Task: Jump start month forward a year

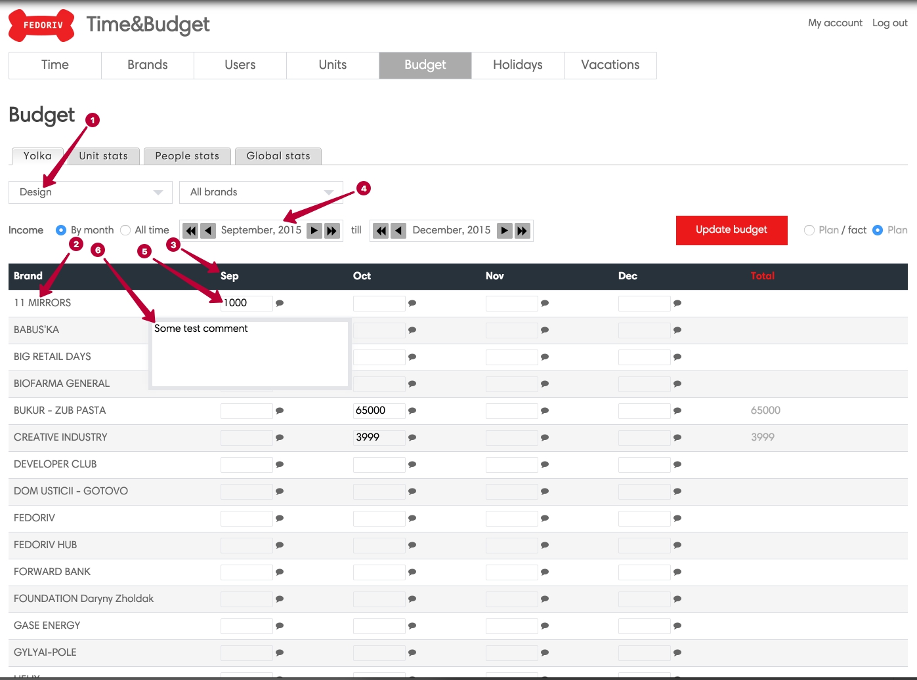Action: pyautogui.click(x=331, y=231)
